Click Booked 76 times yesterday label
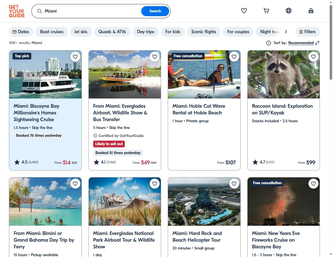This screenshot has height=257, width=333. [x=39, y=135]
